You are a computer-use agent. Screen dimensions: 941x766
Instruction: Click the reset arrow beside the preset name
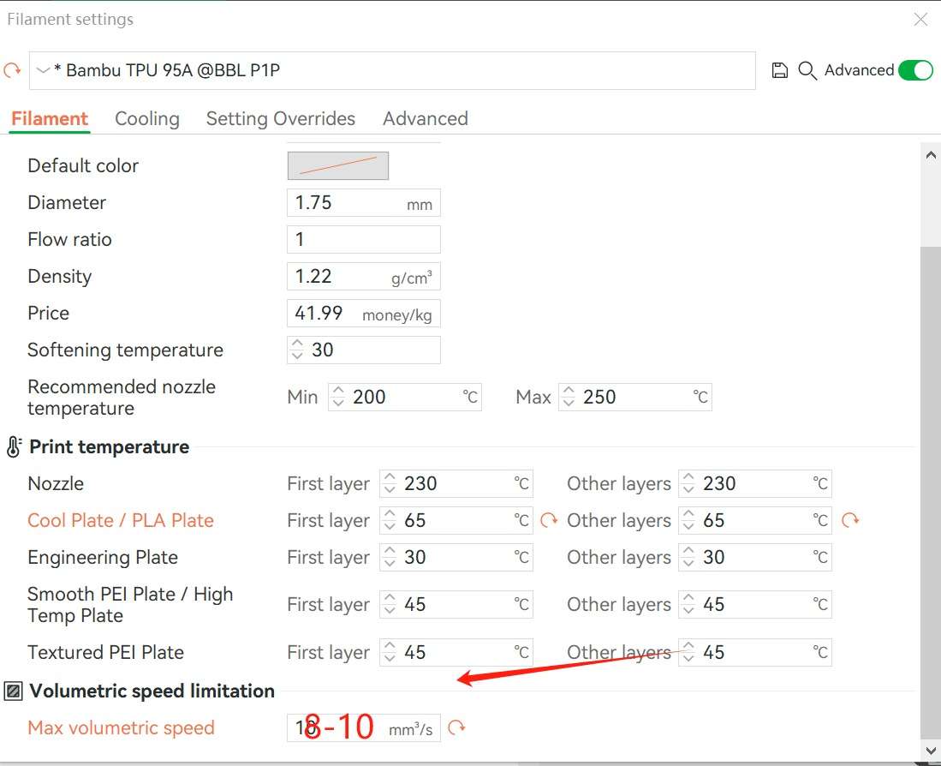coord(12,71)
